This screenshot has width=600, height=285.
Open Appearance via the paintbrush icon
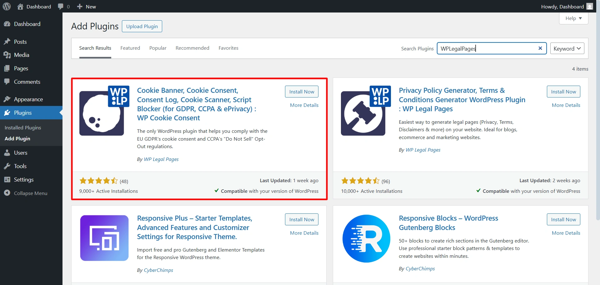tap(7, 99)
